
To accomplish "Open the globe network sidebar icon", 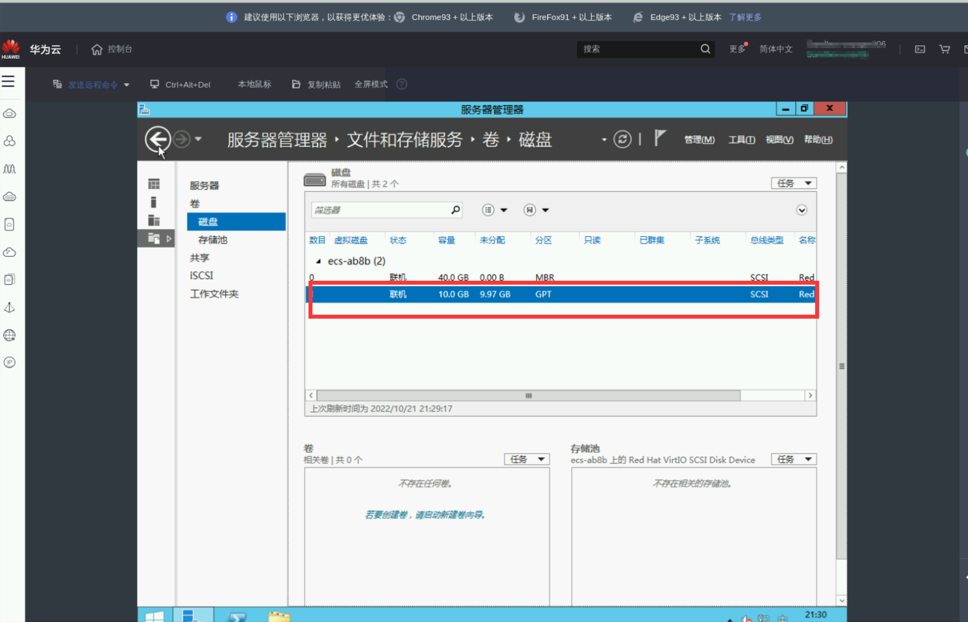I will 10,335.
